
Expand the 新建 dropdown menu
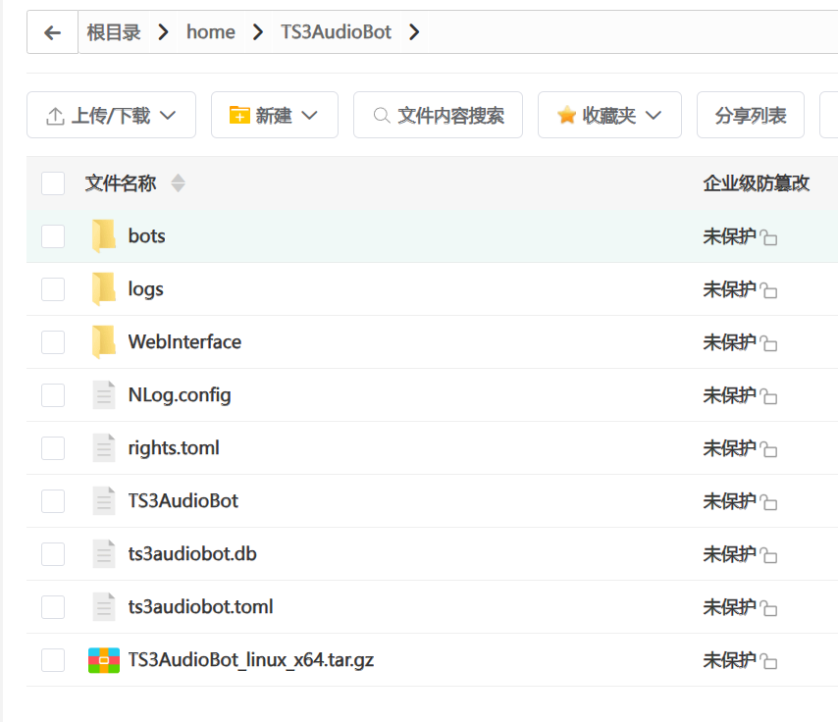tap(274, 116)
